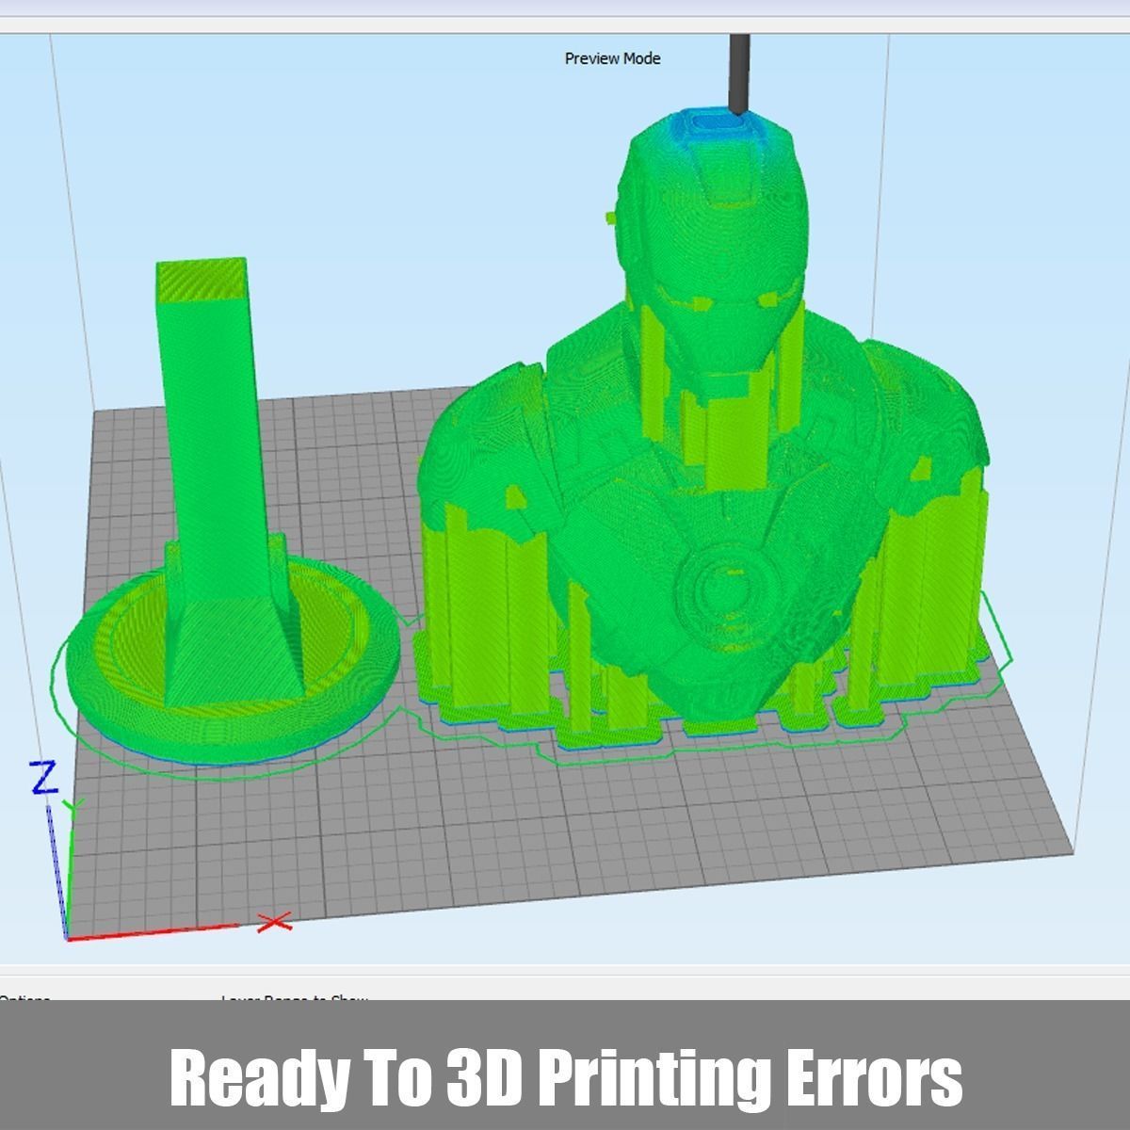Click the black extruder toolhead above helmet
The height and width of the screenshot is (1130, 1130).
(x=740, y=73)
